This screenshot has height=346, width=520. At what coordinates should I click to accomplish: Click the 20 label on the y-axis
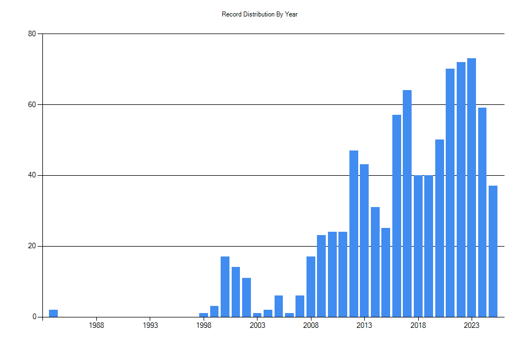click(31, 245)
